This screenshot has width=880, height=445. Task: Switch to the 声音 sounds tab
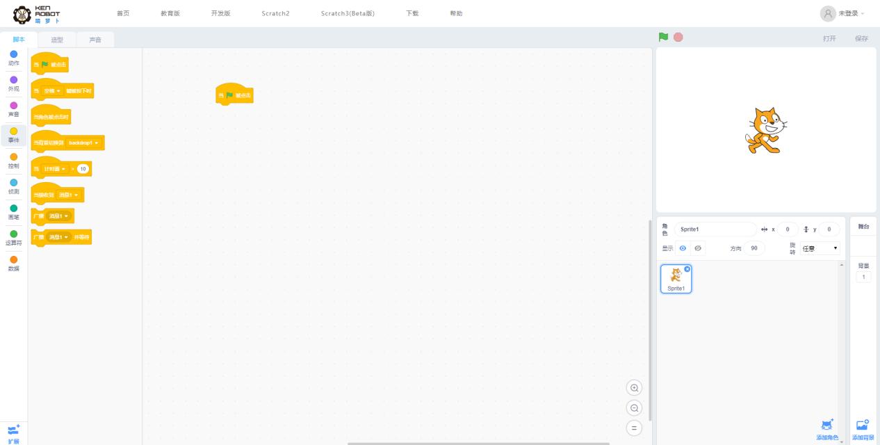(95, 40)
